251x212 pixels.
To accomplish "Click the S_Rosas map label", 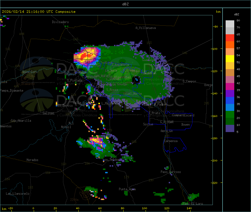I will (112, 90).
